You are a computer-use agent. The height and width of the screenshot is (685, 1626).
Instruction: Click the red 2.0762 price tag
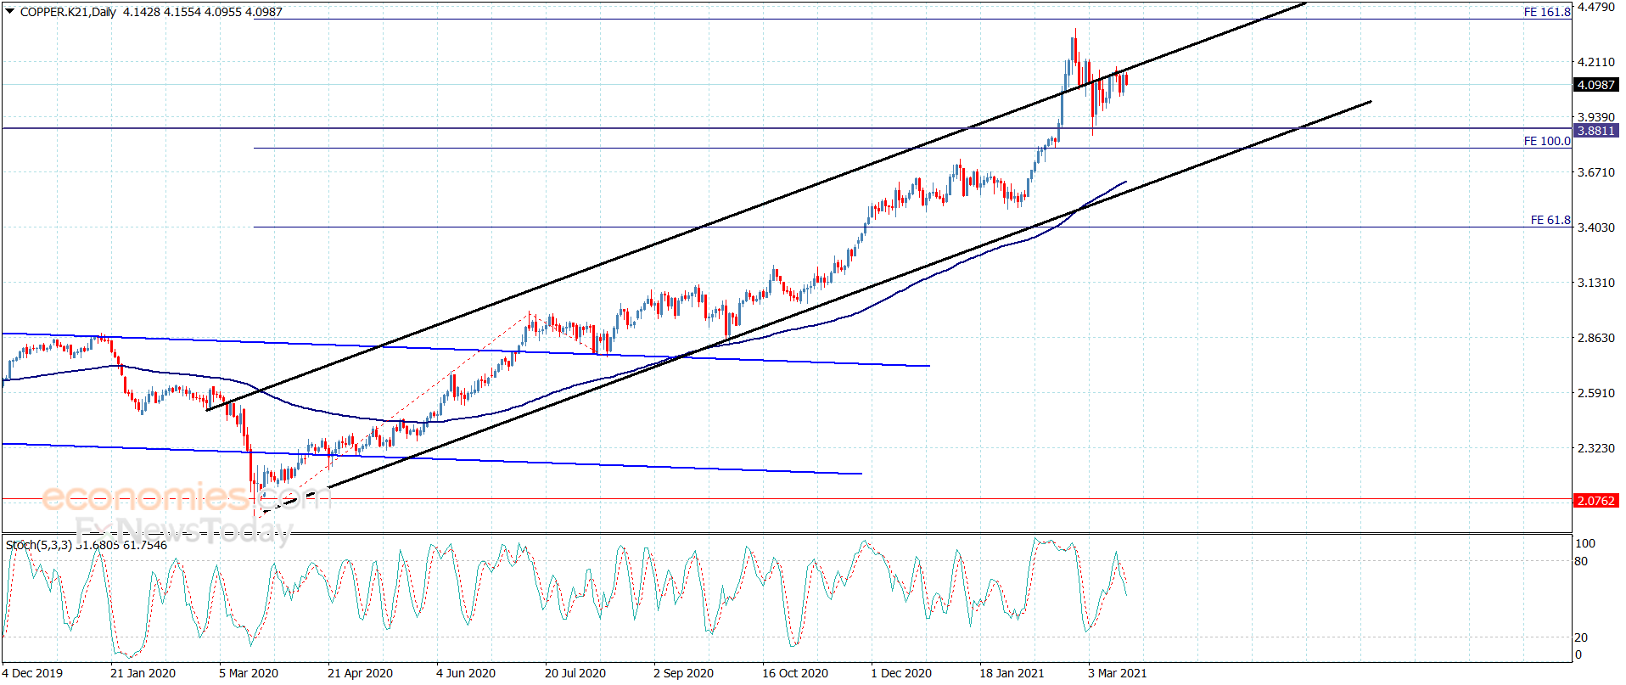coord(1595,501)
